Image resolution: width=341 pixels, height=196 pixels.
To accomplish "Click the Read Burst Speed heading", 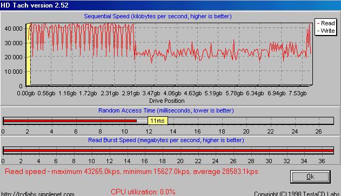I will pyautogui.click(x=166, y=141).
